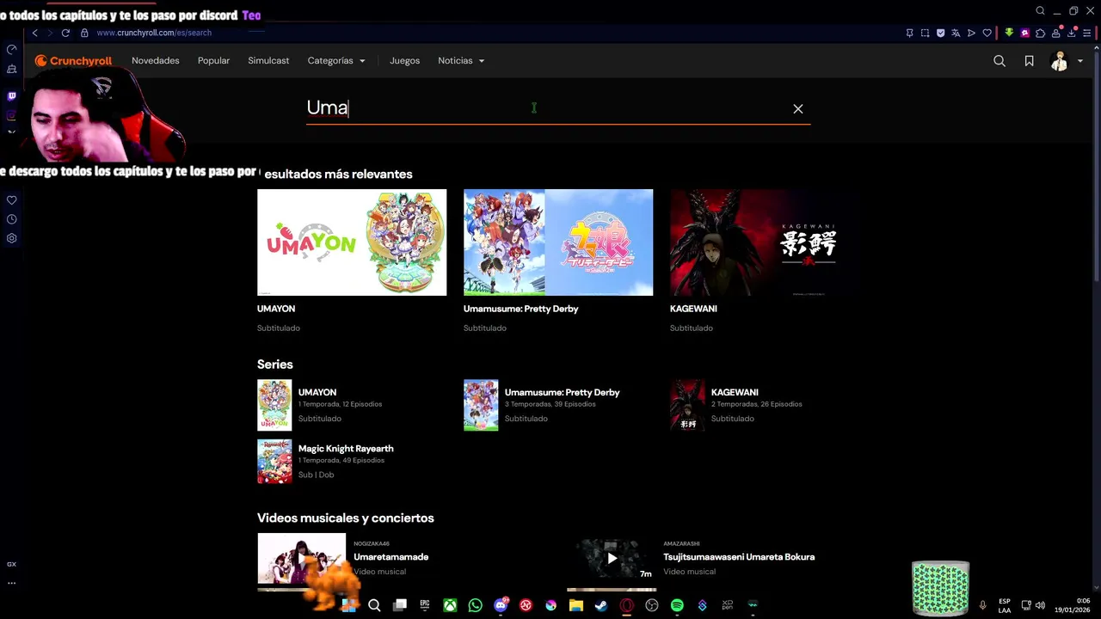The height and width of the screenshot is (619, 1101).
Task: Click the UMAYON title under top results
Action: click(x=276, y=309)
